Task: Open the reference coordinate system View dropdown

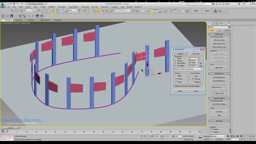Action: (x=73, y=10)
